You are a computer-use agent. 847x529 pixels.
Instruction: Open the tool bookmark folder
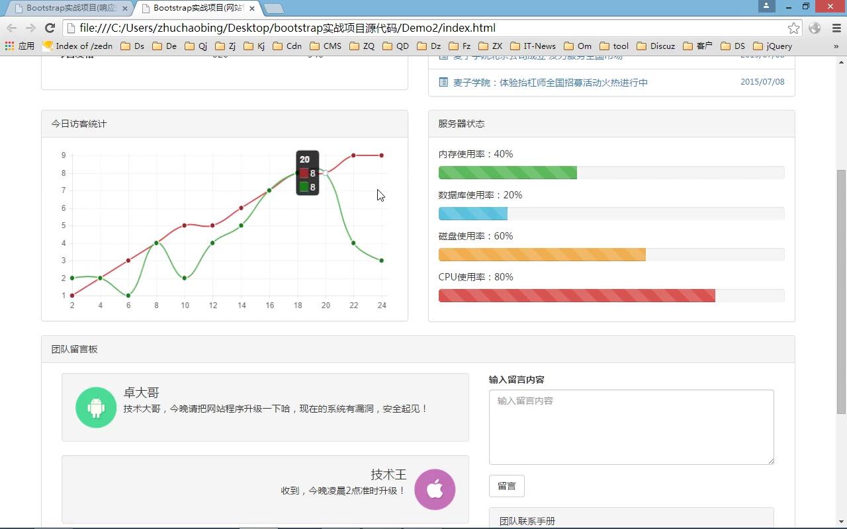pyautogui.click(x=615, y=46)
